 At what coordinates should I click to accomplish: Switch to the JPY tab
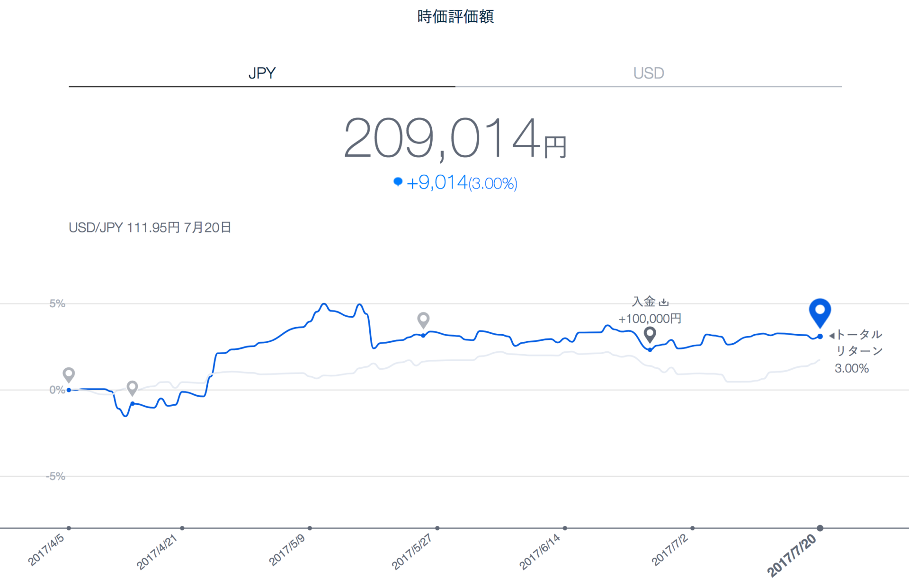pos(262,73)
